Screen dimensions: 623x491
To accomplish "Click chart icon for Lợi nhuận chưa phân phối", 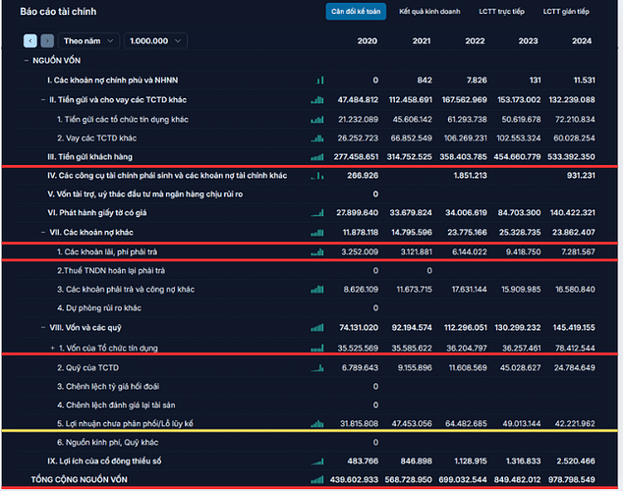I will coord(316,424).
